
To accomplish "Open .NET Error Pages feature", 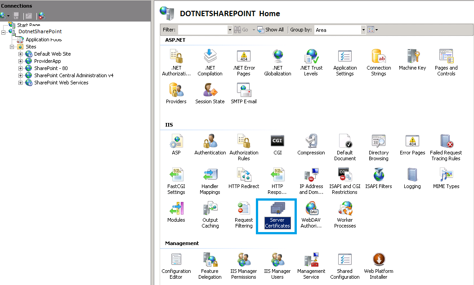I will click(244, 62).
